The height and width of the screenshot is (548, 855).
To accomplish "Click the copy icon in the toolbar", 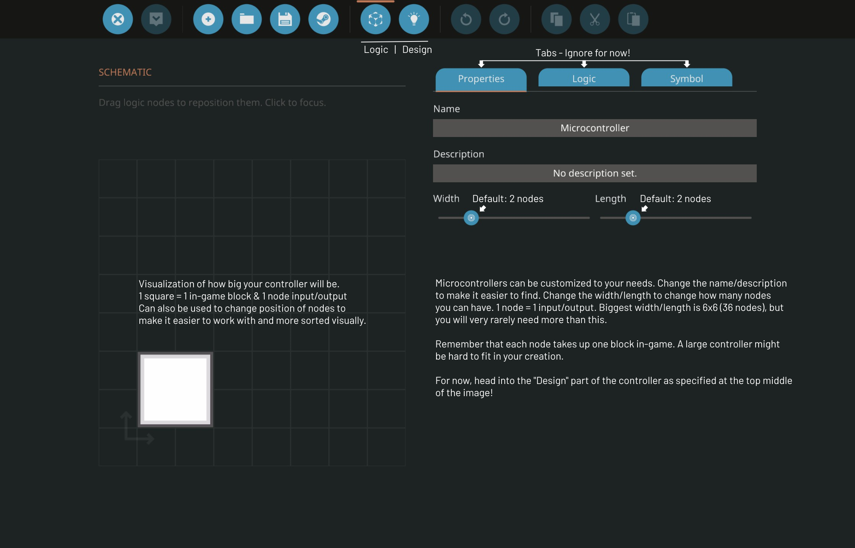I will pyautogui.click(x=556, y=19).
